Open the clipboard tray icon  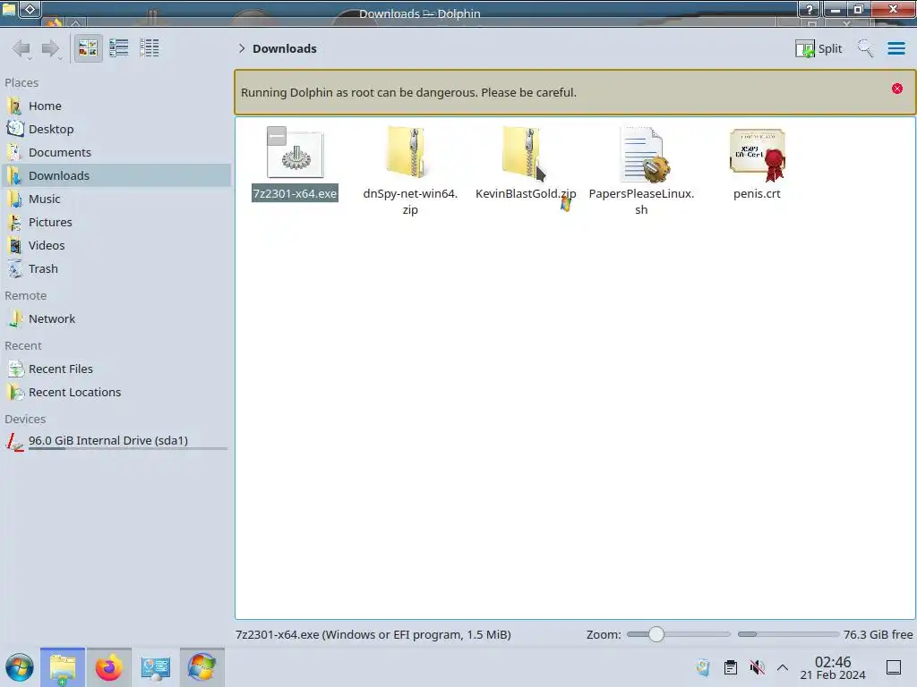click(731, 667)
